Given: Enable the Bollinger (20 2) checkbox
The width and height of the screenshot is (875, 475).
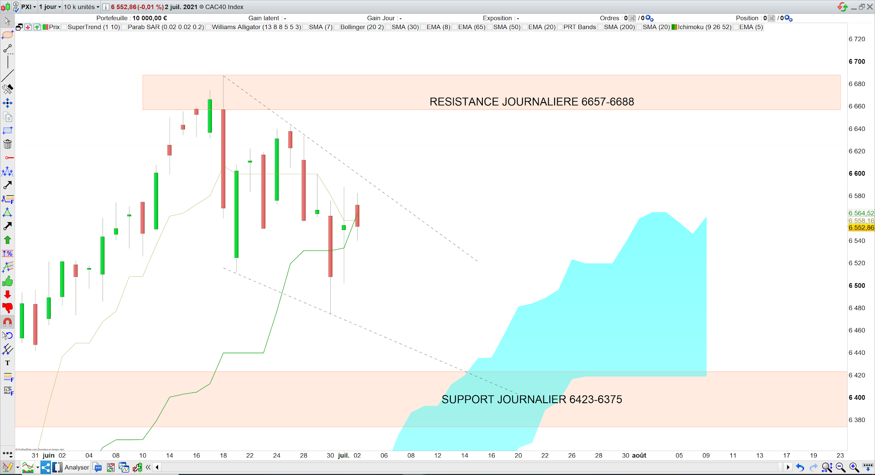Looking at the screenshot, I should click(x=337, y=27).
